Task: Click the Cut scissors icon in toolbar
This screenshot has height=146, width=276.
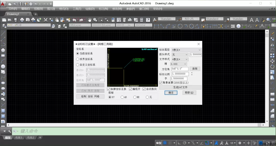Action: [46, 20]
